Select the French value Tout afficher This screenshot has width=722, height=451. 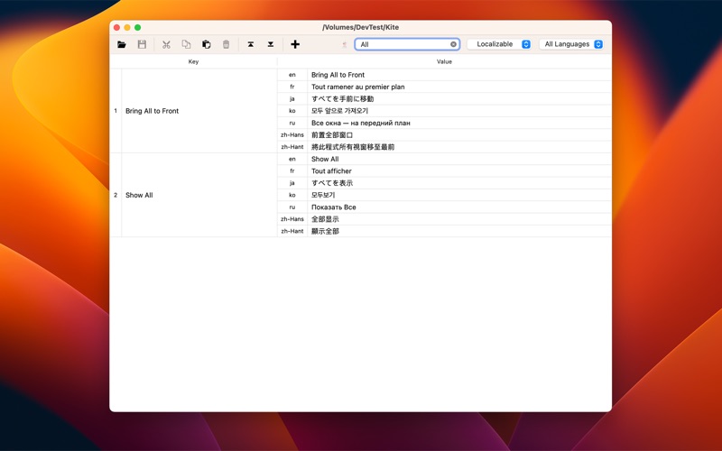tap(331, 171)
